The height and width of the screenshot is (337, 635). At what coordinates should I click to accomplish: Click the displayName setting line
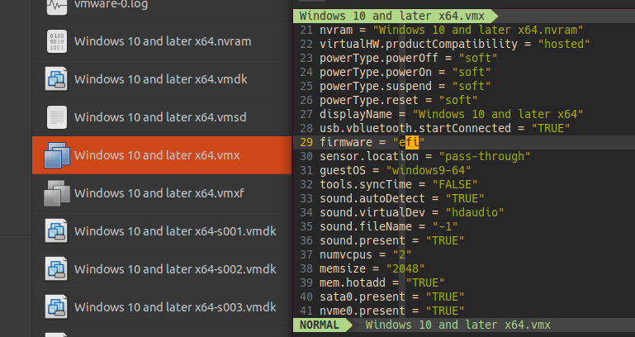[x=451, y=114]
